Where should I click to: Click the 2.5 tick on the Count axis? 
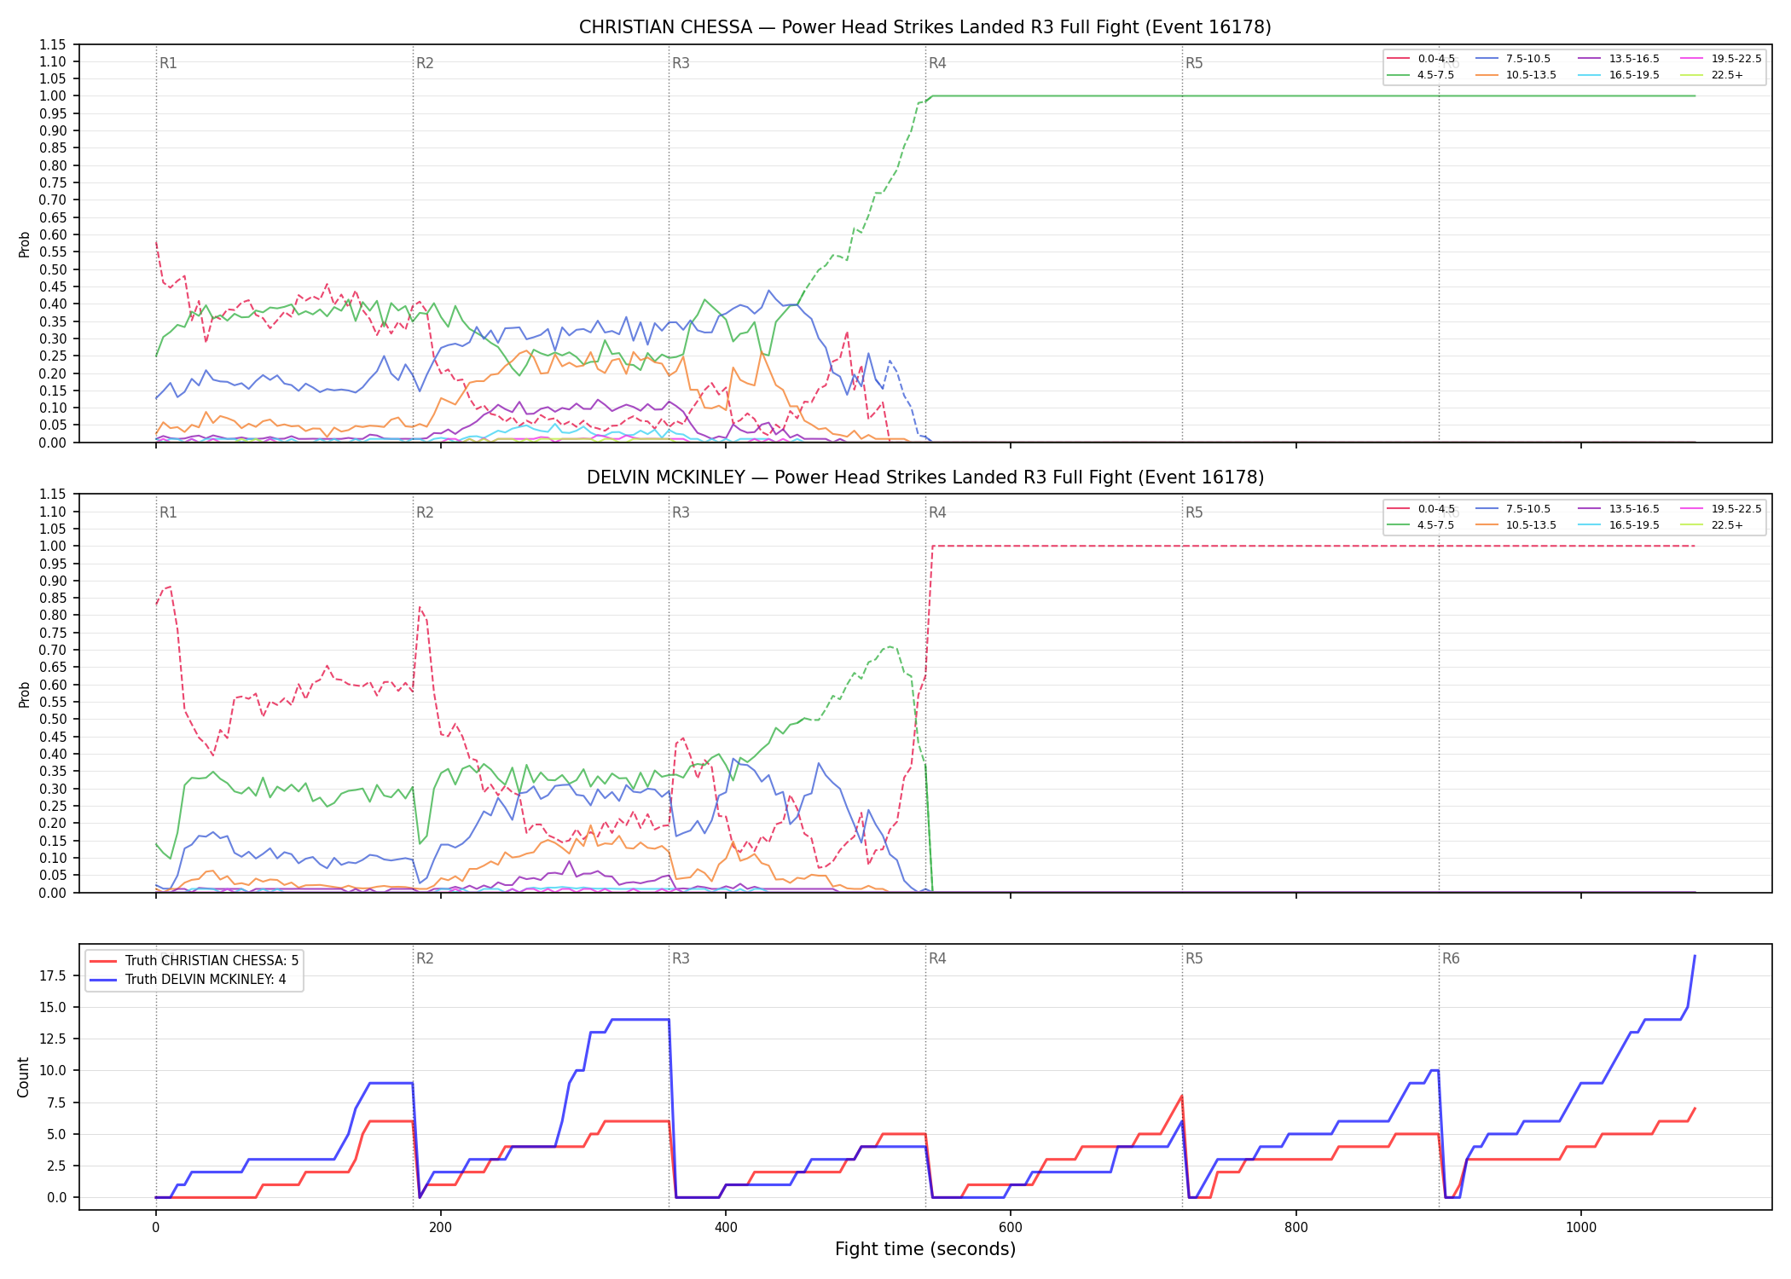[56, 1166]
